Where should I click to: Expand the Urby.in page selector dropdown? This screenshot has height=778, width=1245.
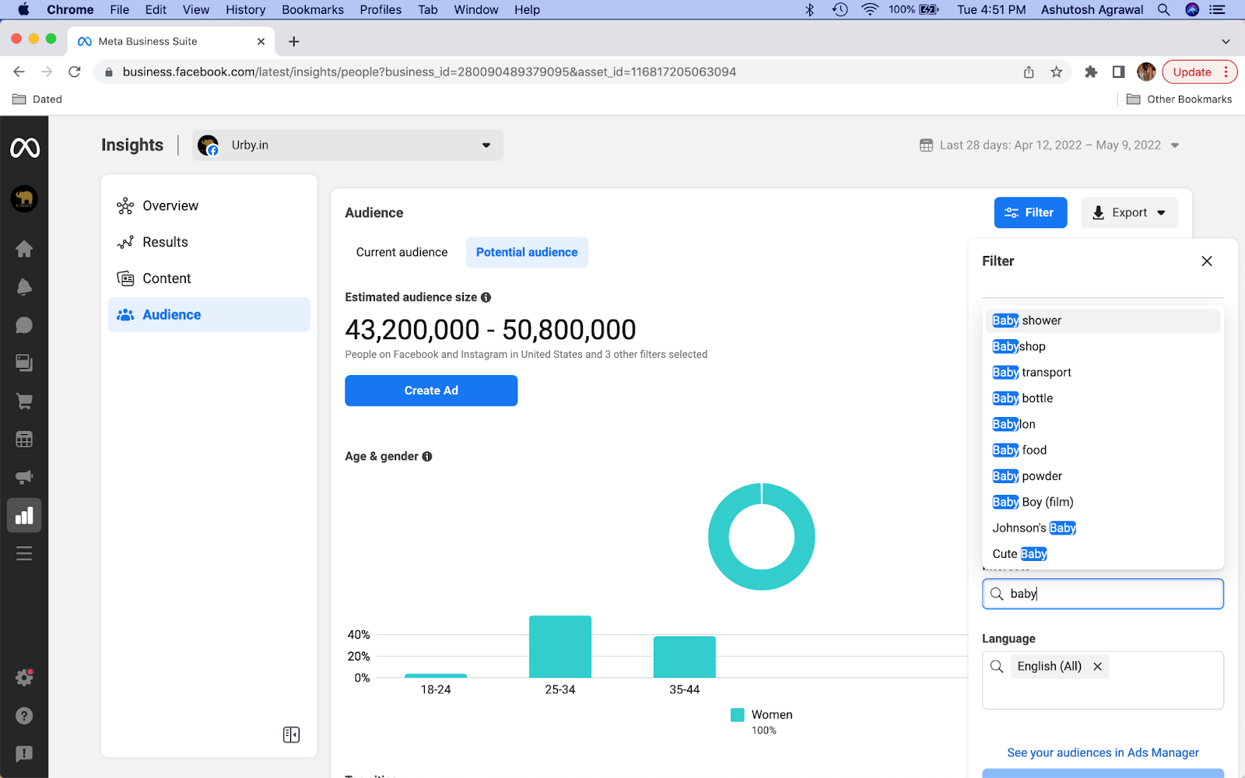347,145
